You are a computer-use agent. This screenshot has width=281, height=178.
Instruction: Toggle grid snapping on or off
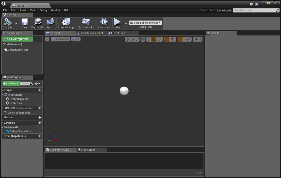coord(154,39)
